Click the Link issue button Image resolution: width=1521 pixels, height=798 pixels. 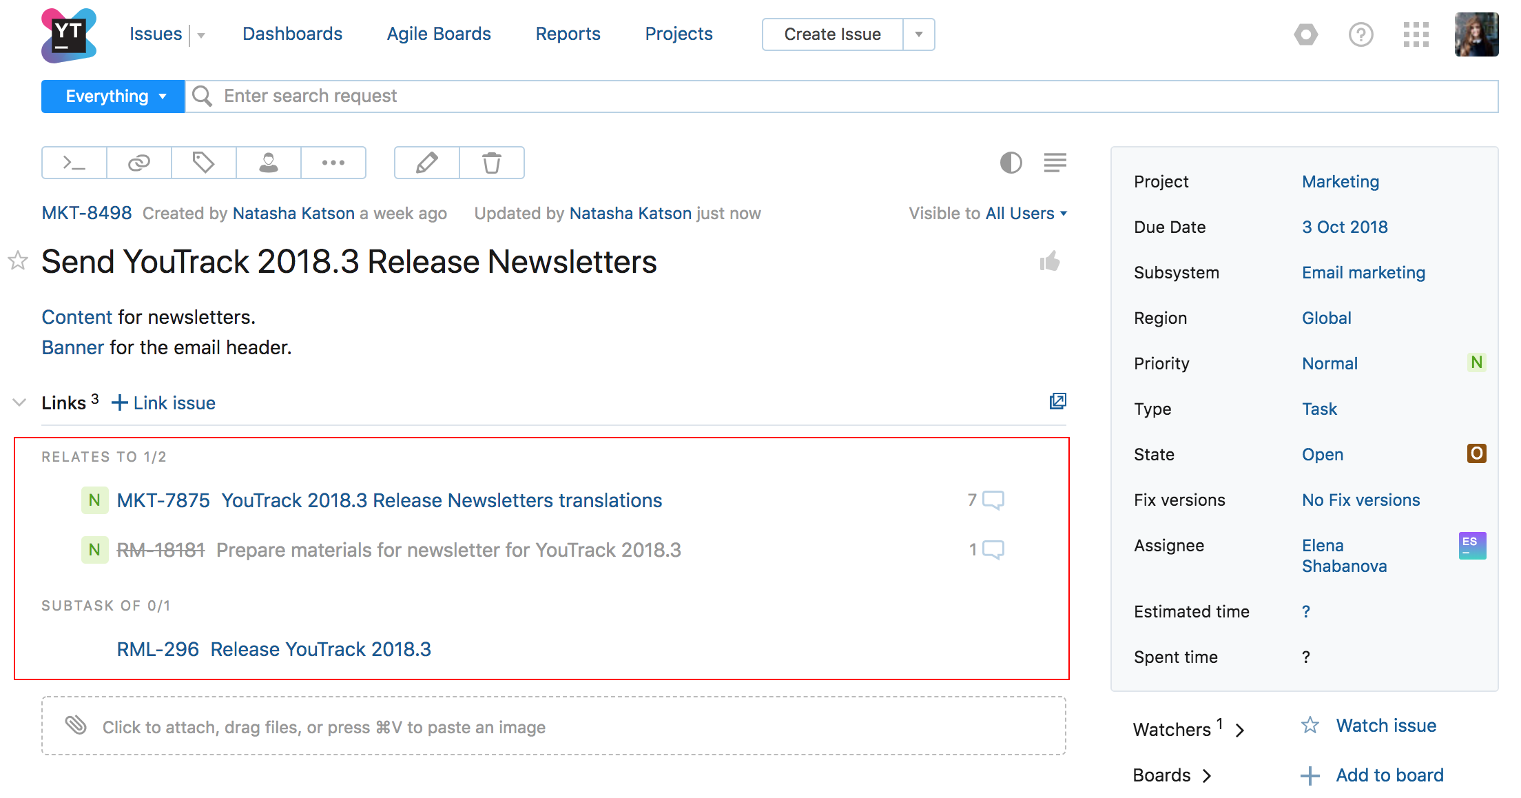(x=165, y=402)
